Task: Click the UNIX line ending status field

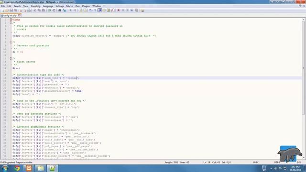Action: coord(256,162)
